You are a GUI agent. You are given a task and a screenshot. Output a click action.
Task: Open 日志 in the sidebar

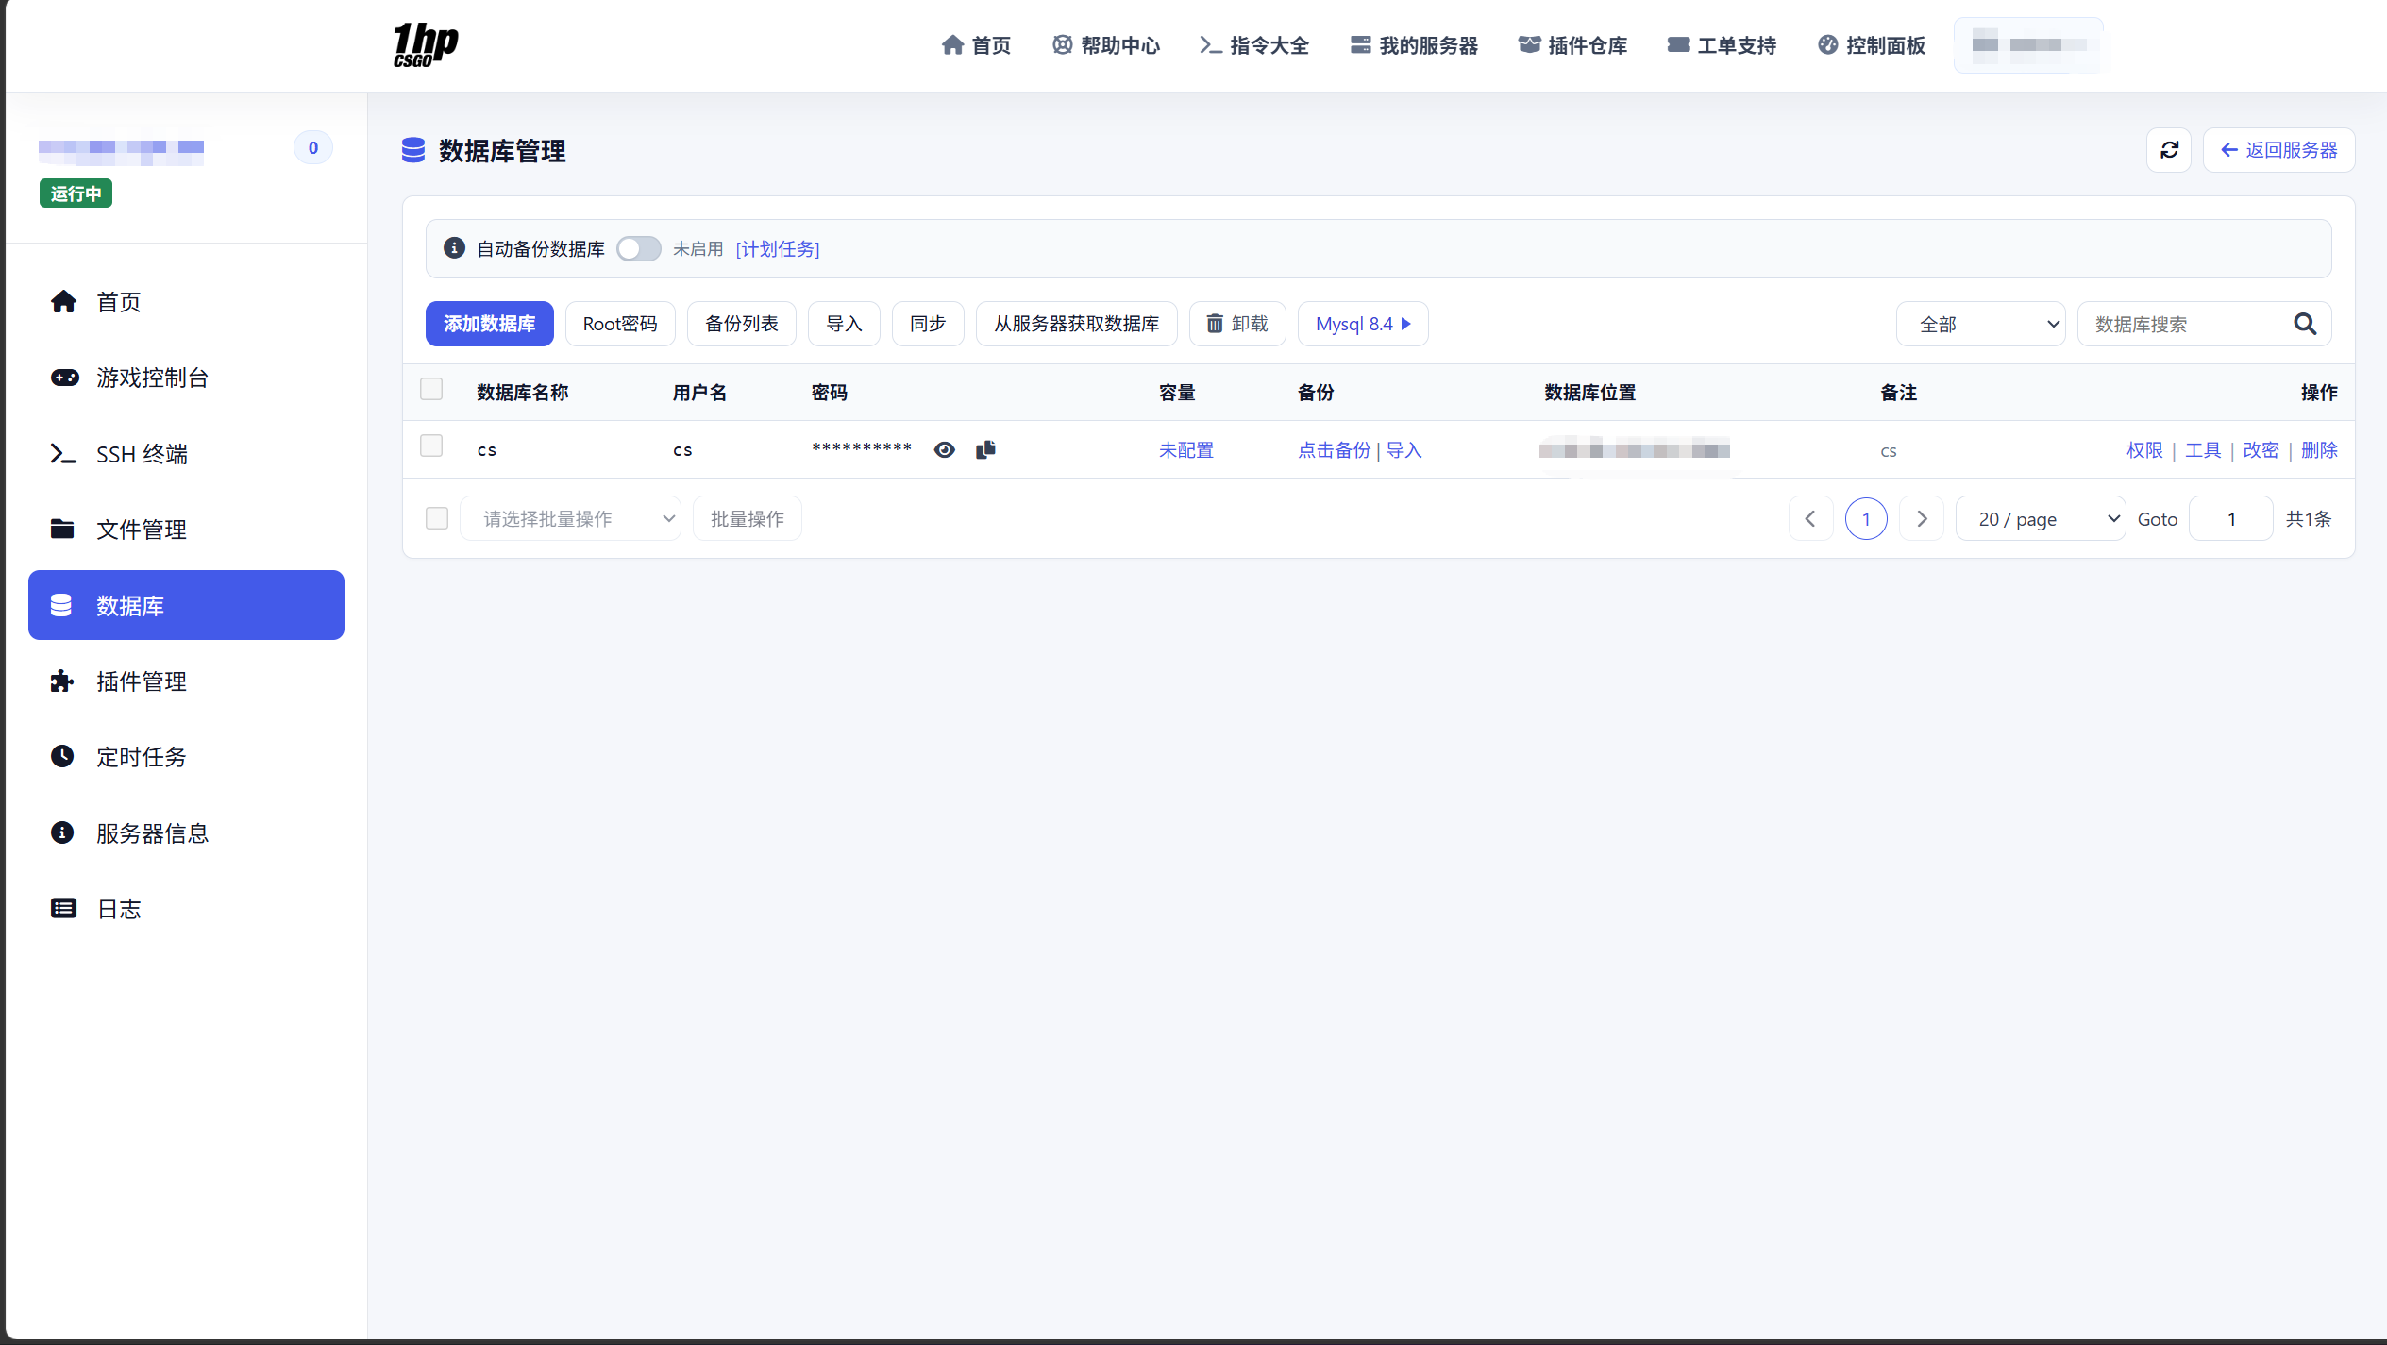tap(186, 909)
